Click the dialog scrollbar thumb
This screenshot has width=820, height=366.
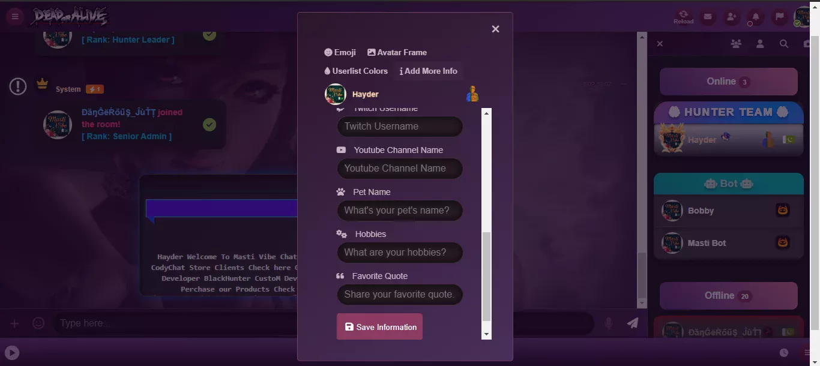486,277
